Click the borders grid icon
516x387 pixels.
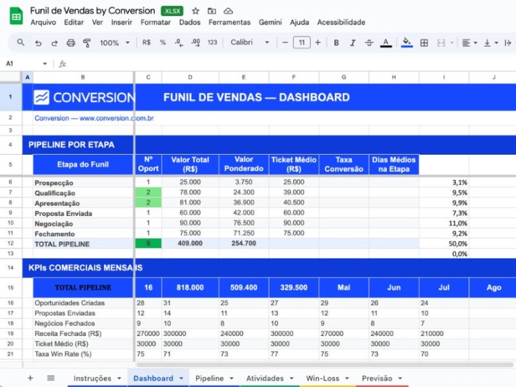pos(424,43)
